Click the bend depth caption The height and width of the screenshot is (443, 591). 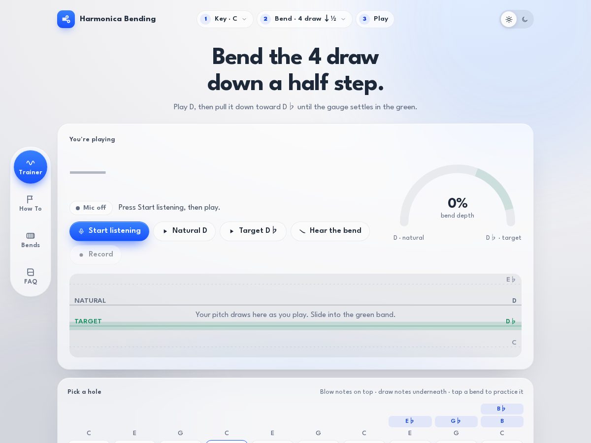click(458, 216)
